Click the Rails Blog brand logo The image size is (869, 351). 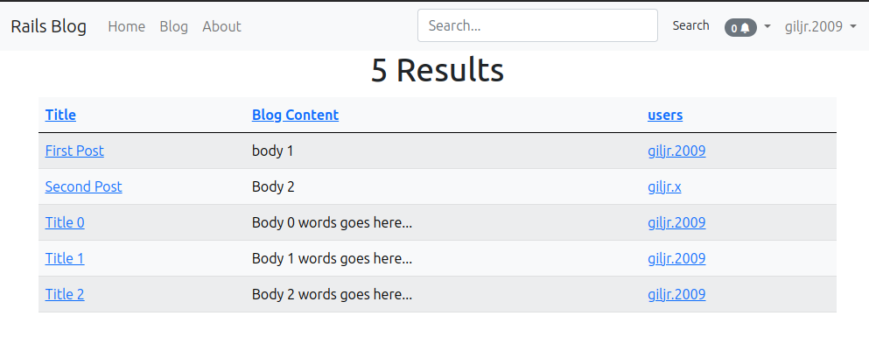(x=49, y=26)
